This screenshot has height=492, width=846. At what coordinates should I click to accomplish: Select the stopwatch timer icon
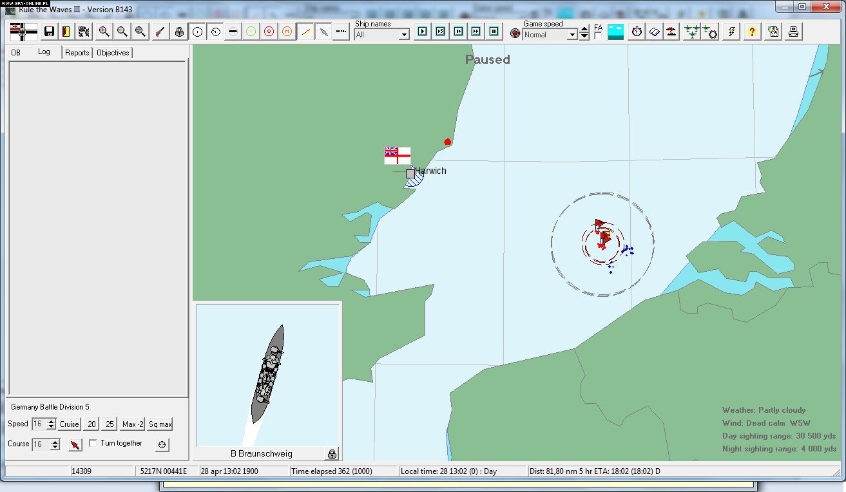click(x=636, y=31)
